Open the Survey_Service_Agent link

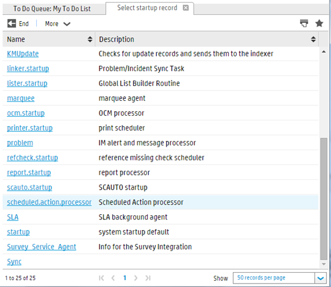pyautogui.click(x=41, y=246)
